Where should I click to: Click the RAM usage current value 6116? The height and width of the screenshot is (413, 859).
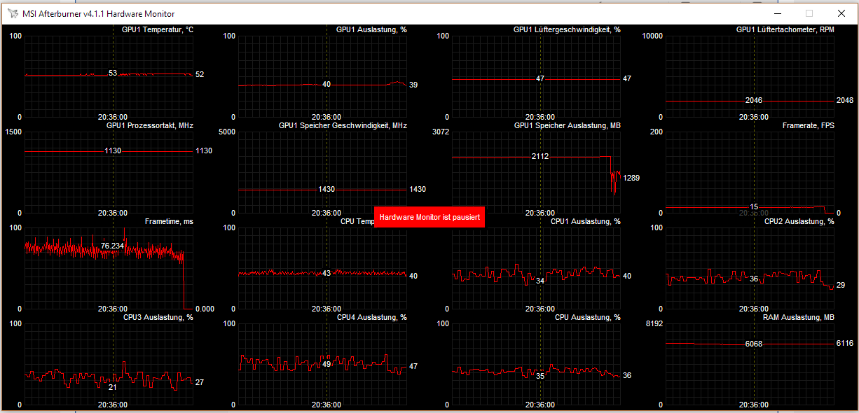coord(845,343)
